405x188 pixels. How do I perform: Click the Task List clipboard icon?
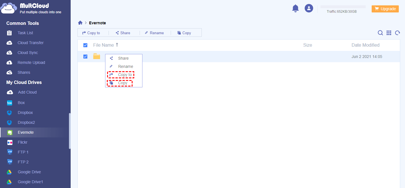point(9,33)
